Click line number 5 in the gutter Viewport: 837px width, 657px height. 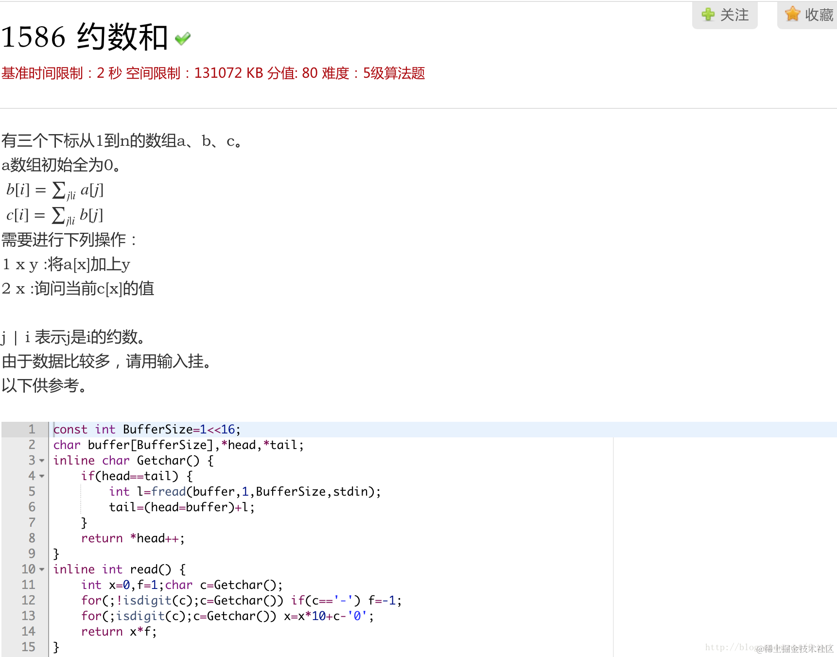click(32, 492)
